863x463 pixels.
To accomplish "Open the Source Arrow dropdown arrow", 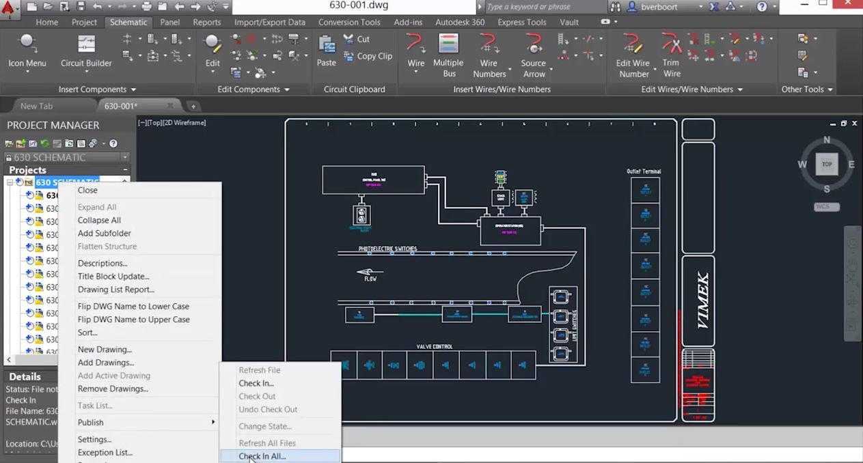I will (551, 69).
